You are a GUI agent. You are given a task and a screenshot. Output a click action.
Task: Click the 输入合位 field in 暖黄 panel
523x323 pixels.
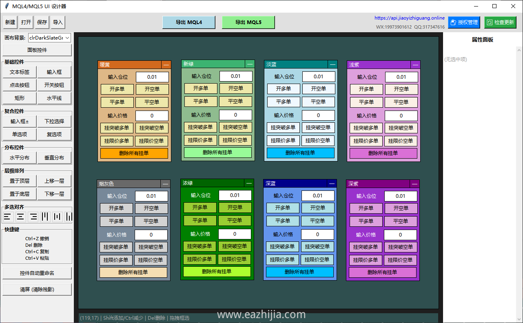(x=152, y=77)
